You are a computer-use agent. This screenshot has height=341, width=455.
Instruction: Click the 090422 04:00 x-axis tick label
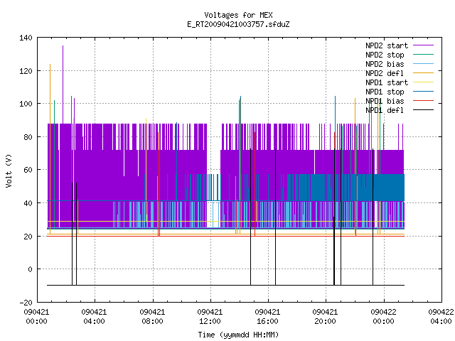[x=441, y=317]
